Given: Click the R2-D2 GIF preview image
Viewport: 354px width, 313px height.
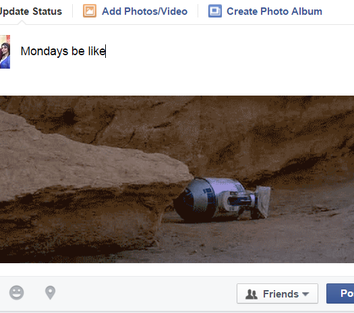Looking at the screenshot, I should tap(177, 179).
